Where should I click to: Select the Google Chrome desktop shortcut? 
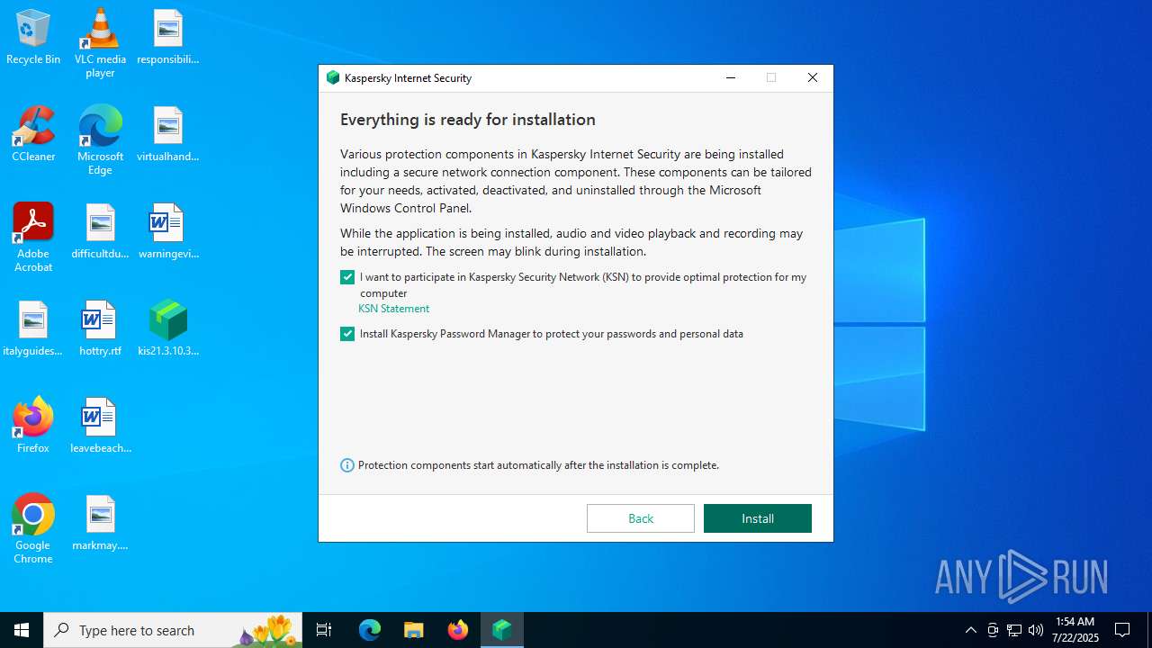coord(33,529)
